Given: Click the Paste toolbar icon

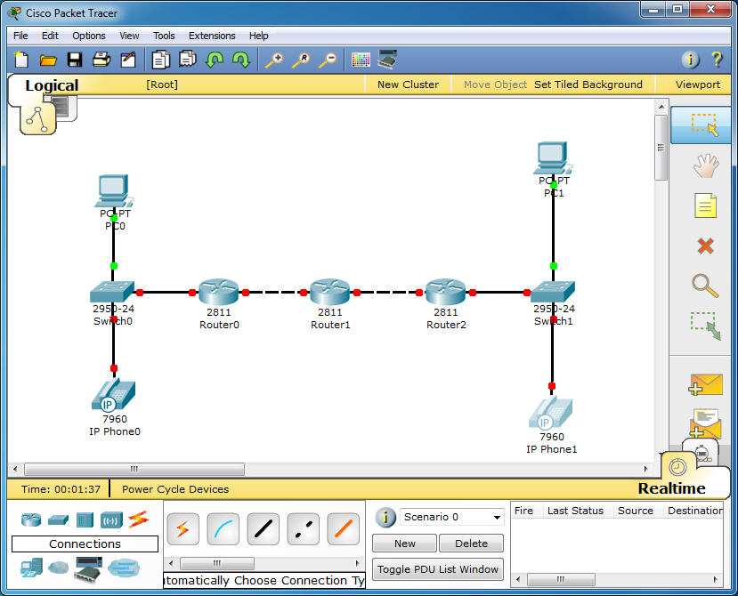Looking at the screenshot, I should (x=187, y=60).
